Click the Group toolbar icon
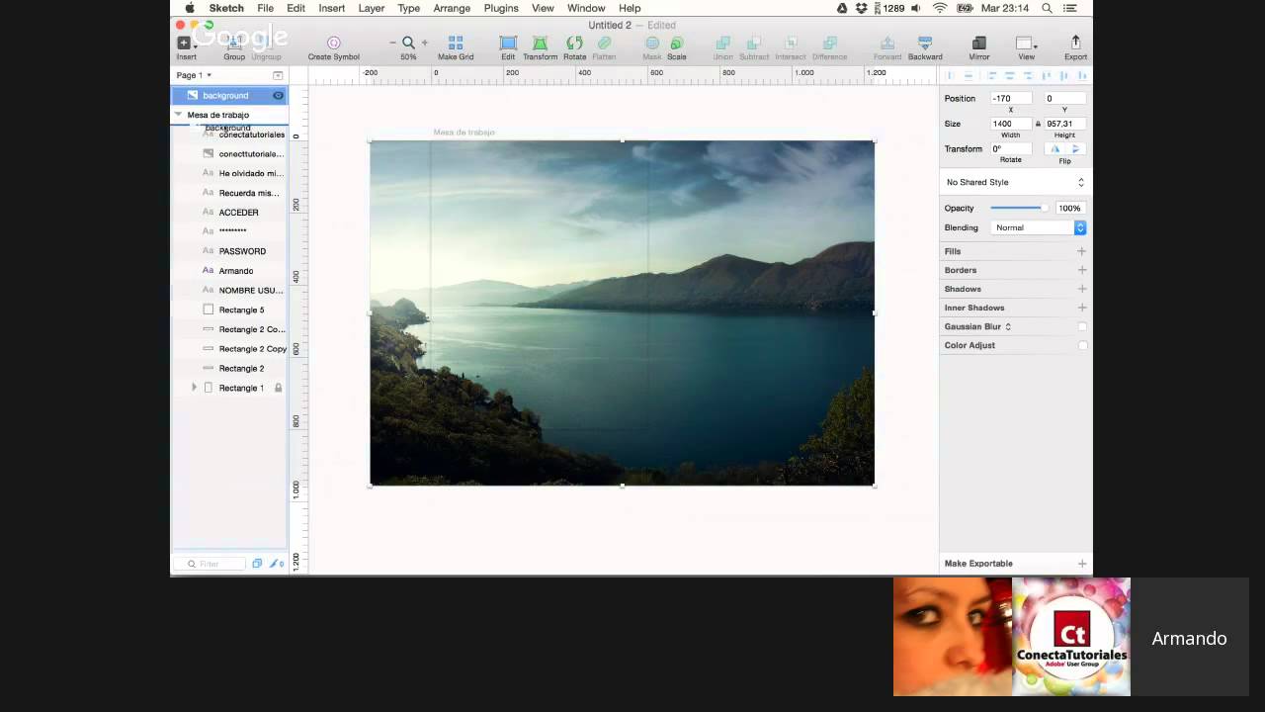Screen dimensions: 1265x712 (234, 43)
